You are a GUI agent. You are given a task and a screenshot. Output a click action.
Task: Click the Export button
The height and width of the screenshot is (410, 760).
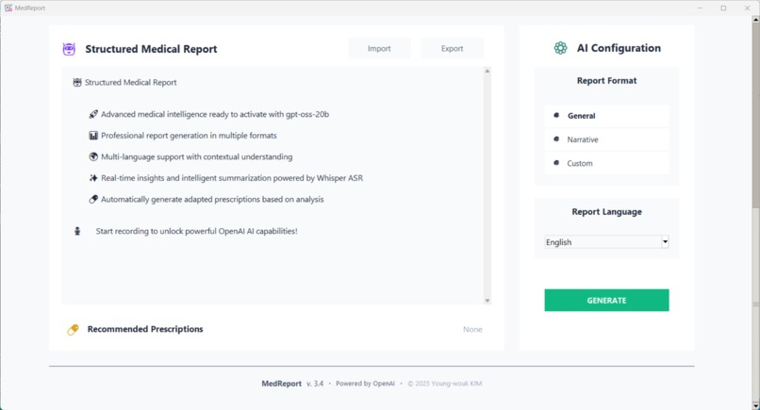point(453,48)
